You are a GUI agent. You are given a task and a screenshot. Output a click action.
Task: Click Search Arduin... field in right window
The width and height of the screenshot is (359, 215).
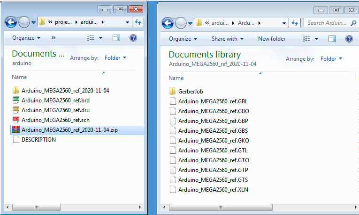click(x=327, y=23)
